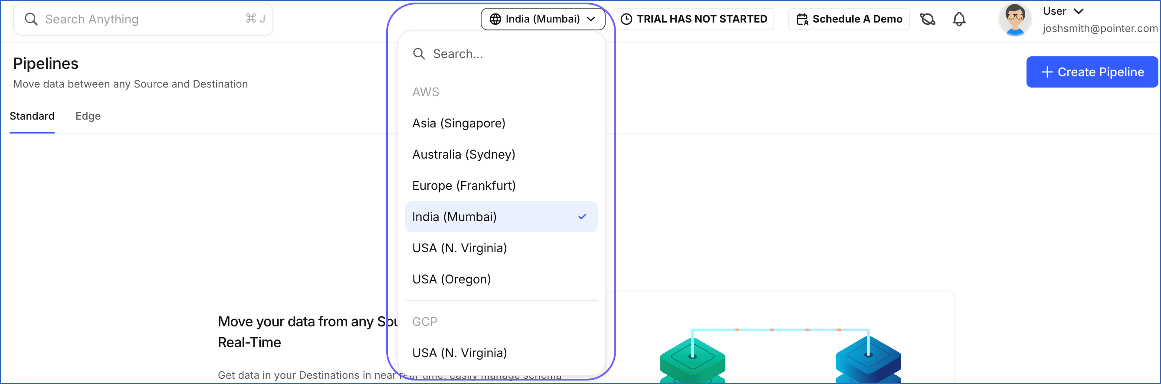The image size is (1161, 384).
Task: Click the Search Anything box
Action: pos(143,19)
